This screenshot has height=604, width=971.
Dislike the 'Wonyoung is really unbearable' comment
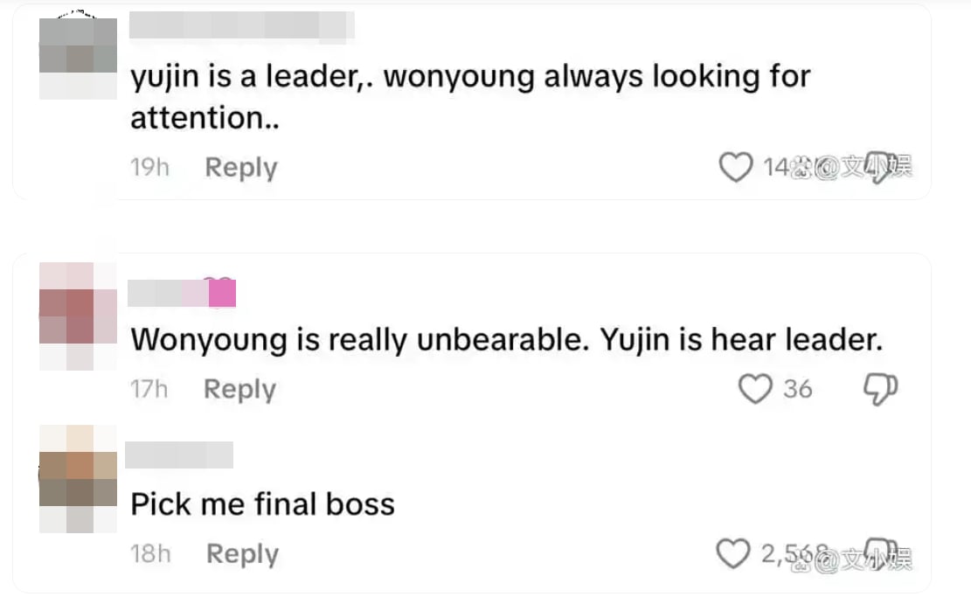(881, 390)
